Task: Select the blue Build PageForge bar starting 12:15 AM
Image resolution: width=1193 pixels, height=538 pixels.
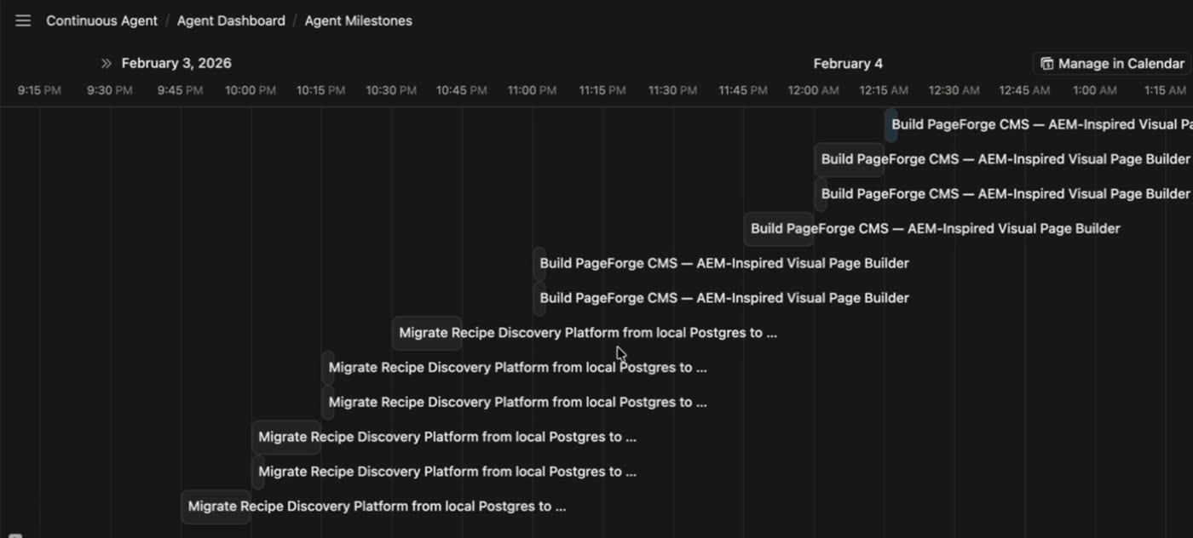Action: click(x=890, y=124)
